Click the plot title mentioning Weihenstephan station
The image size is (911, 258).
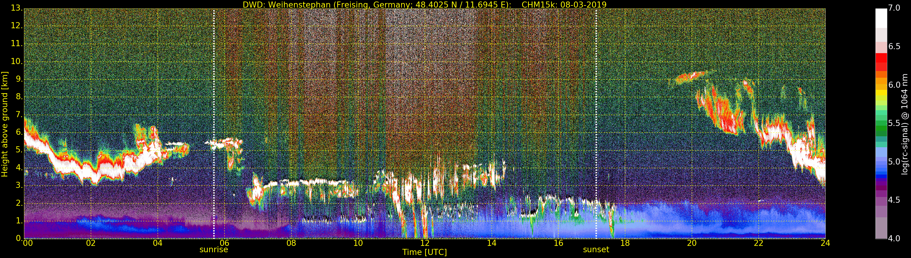click(425, 5)
